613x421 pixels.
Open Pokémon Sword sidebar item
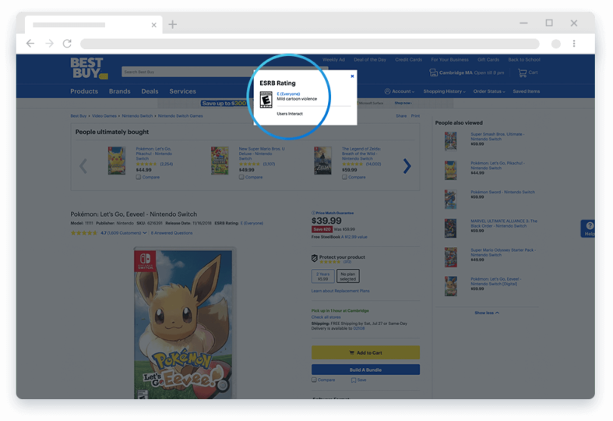pyautogui.click(x=502, y=192)
